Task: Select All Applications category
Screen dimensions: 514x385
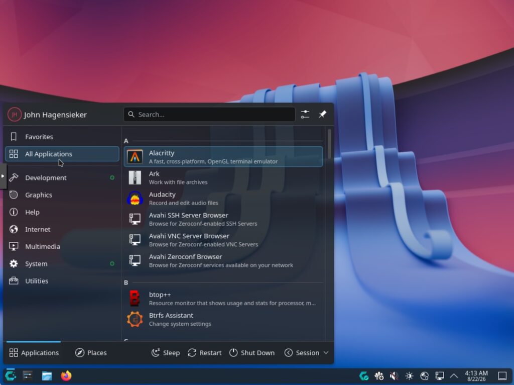Action: pyautogui.click(x=62, y=154)
